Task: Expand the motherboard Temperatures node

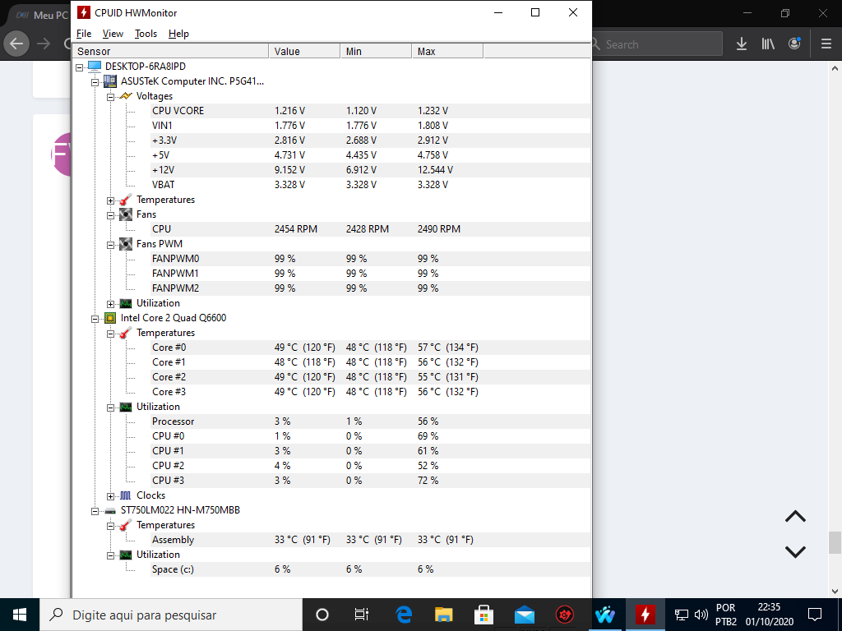Action: [111, 200]
